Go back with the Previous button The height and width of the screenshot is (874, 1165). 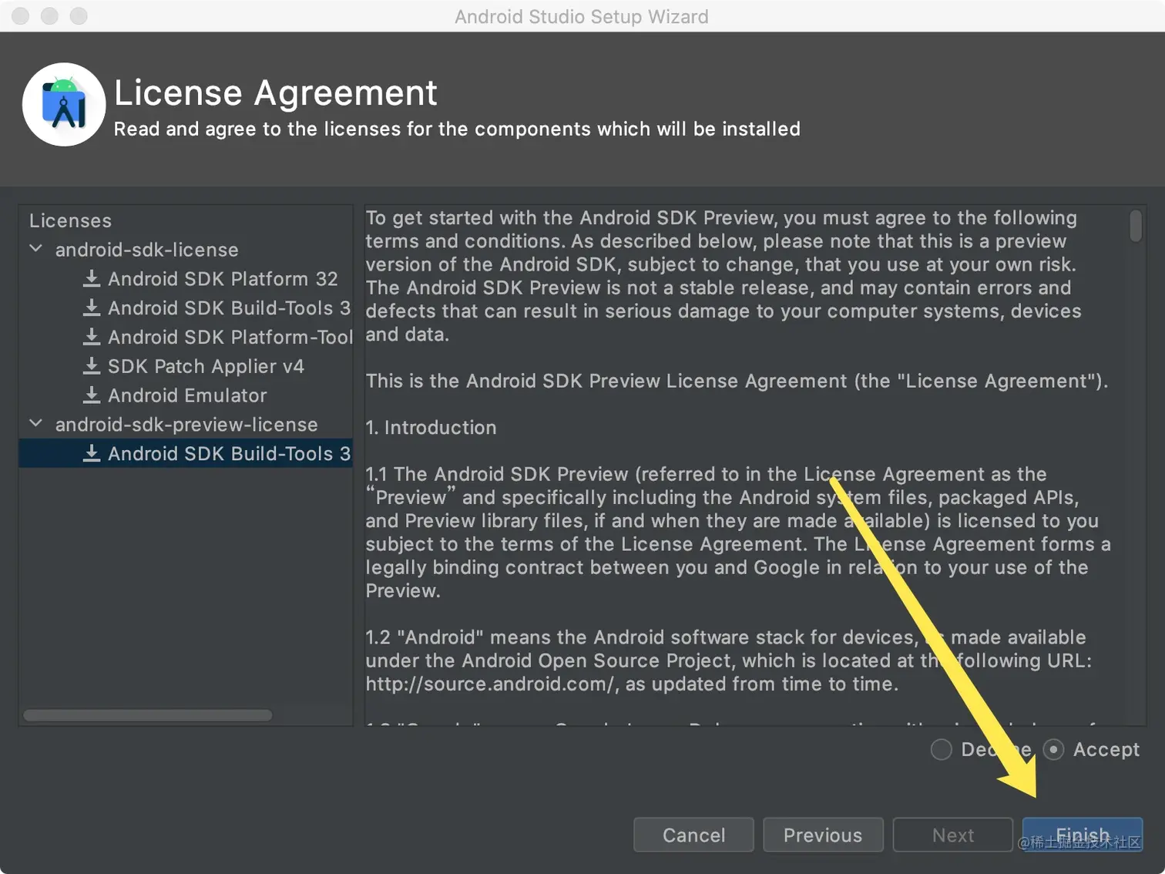click(x=823, y=835)
